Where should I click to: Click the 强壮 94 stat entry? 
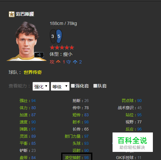coord(28,101)
